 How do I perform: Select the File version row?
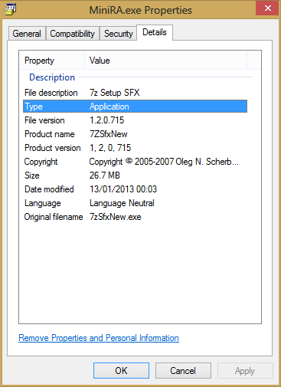tap(135, 120)
